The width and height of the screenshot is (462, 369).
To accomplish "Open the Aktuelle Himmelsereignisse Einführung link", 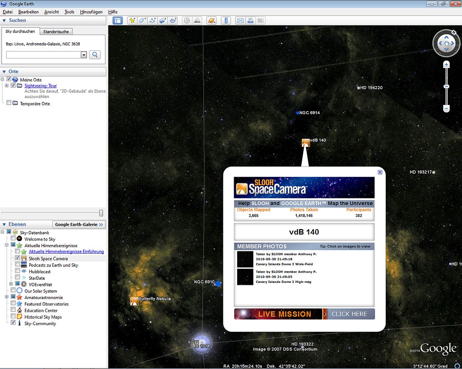I will [66, 252].
